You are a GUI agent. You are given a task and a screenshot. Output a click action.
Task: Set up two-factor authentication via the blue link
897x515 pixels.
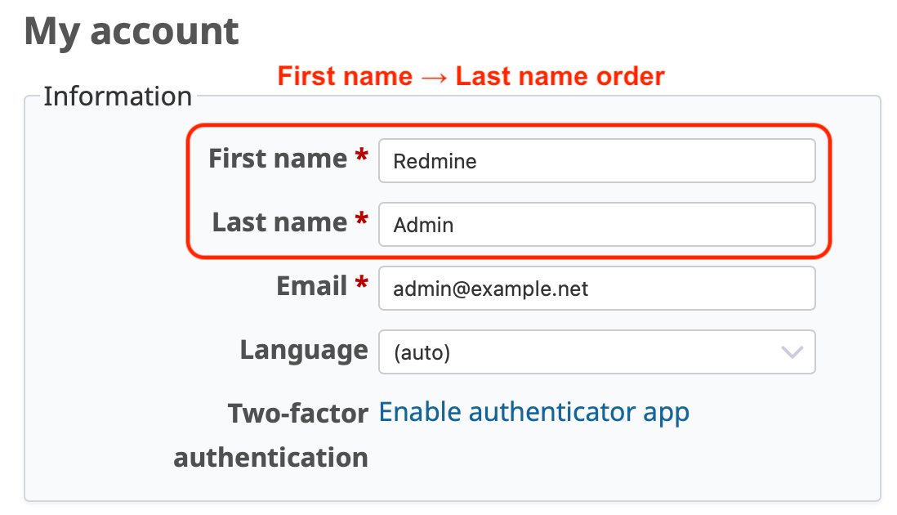(x=533, y=412)
